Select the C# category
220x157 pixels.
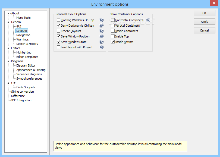tap(13, 83)
